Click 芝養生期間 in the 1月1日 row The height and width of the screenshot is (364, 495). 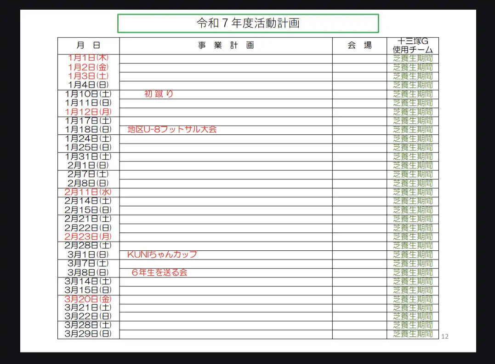pos(413,58)
